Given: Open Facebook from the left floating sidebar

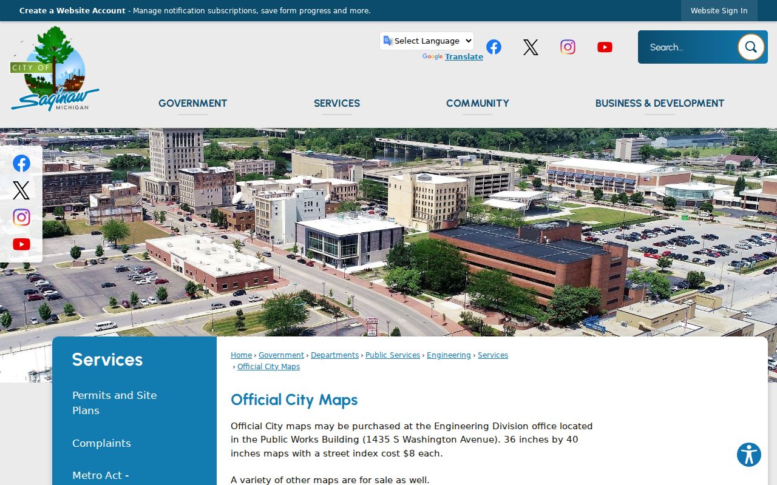Looking at the screenshot, I should tap(21, 163).
